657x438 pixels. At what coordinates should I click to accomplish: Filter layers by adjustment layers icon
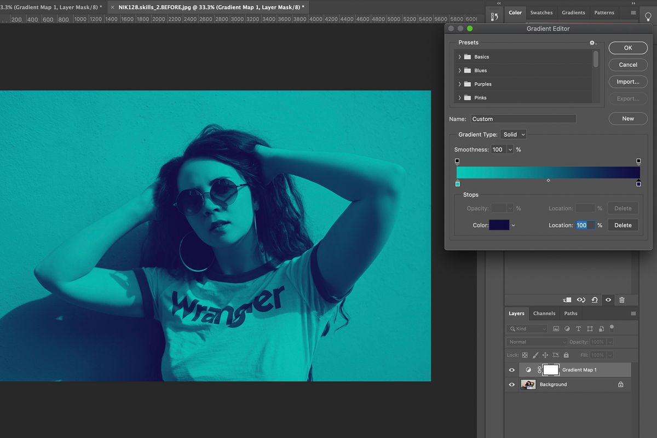click(x=567, y=329)
